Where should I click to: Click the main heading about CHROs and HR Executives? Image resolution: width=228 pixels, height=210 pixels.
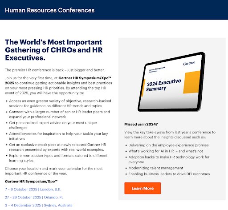coord(54,50)
